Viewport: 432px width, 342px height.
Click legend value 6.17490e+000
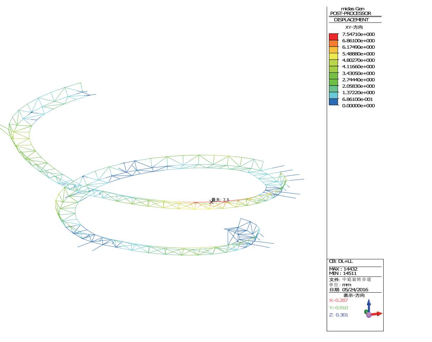[x=358, y=47]
